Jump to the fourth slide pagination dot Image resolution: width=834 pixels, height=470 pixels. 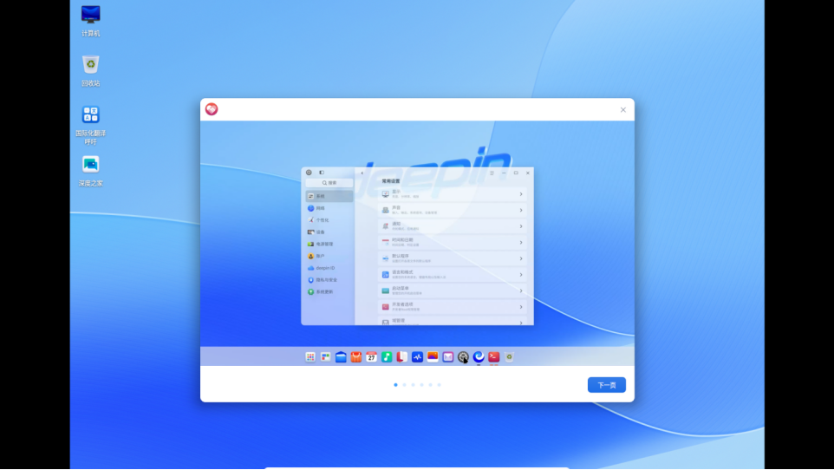pos(422,385)
